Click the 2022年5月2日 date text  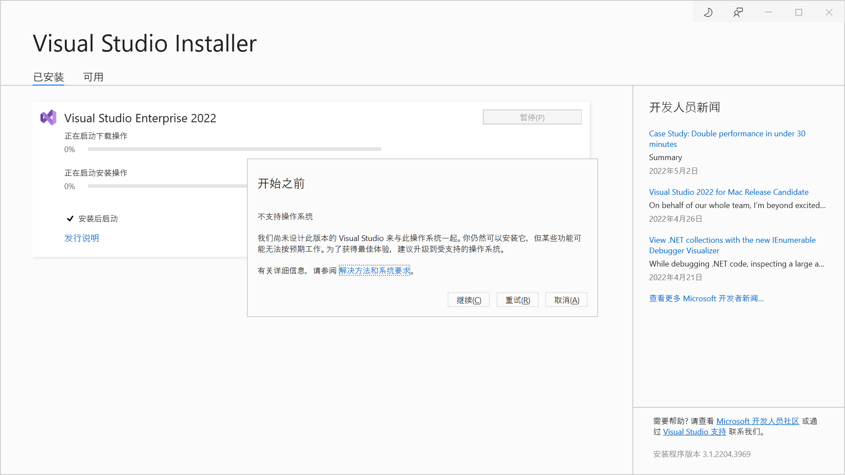(673, 171)
